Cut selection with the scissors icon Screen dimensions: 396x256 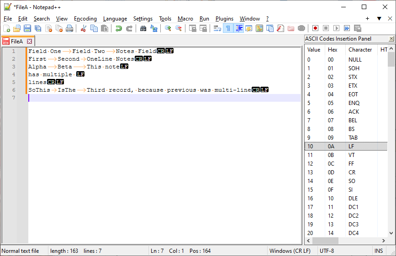point(84,28)
